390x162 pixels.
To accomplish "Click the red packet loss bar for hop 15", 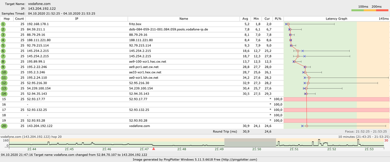I will tap(337, 99).
